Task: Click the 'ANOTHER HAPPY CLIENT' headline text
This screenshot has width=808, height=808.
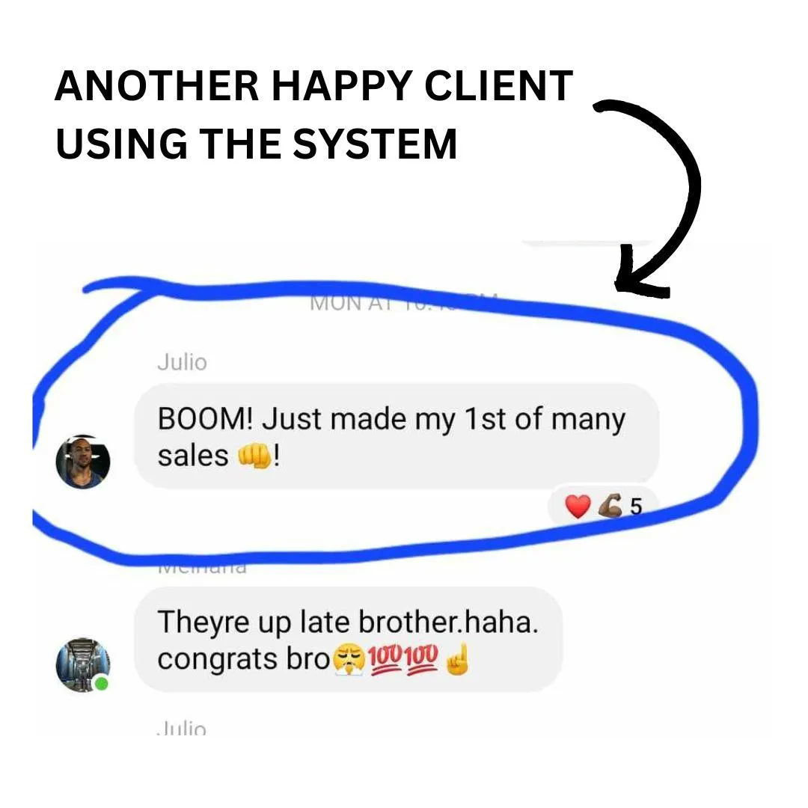Action: 313,85
